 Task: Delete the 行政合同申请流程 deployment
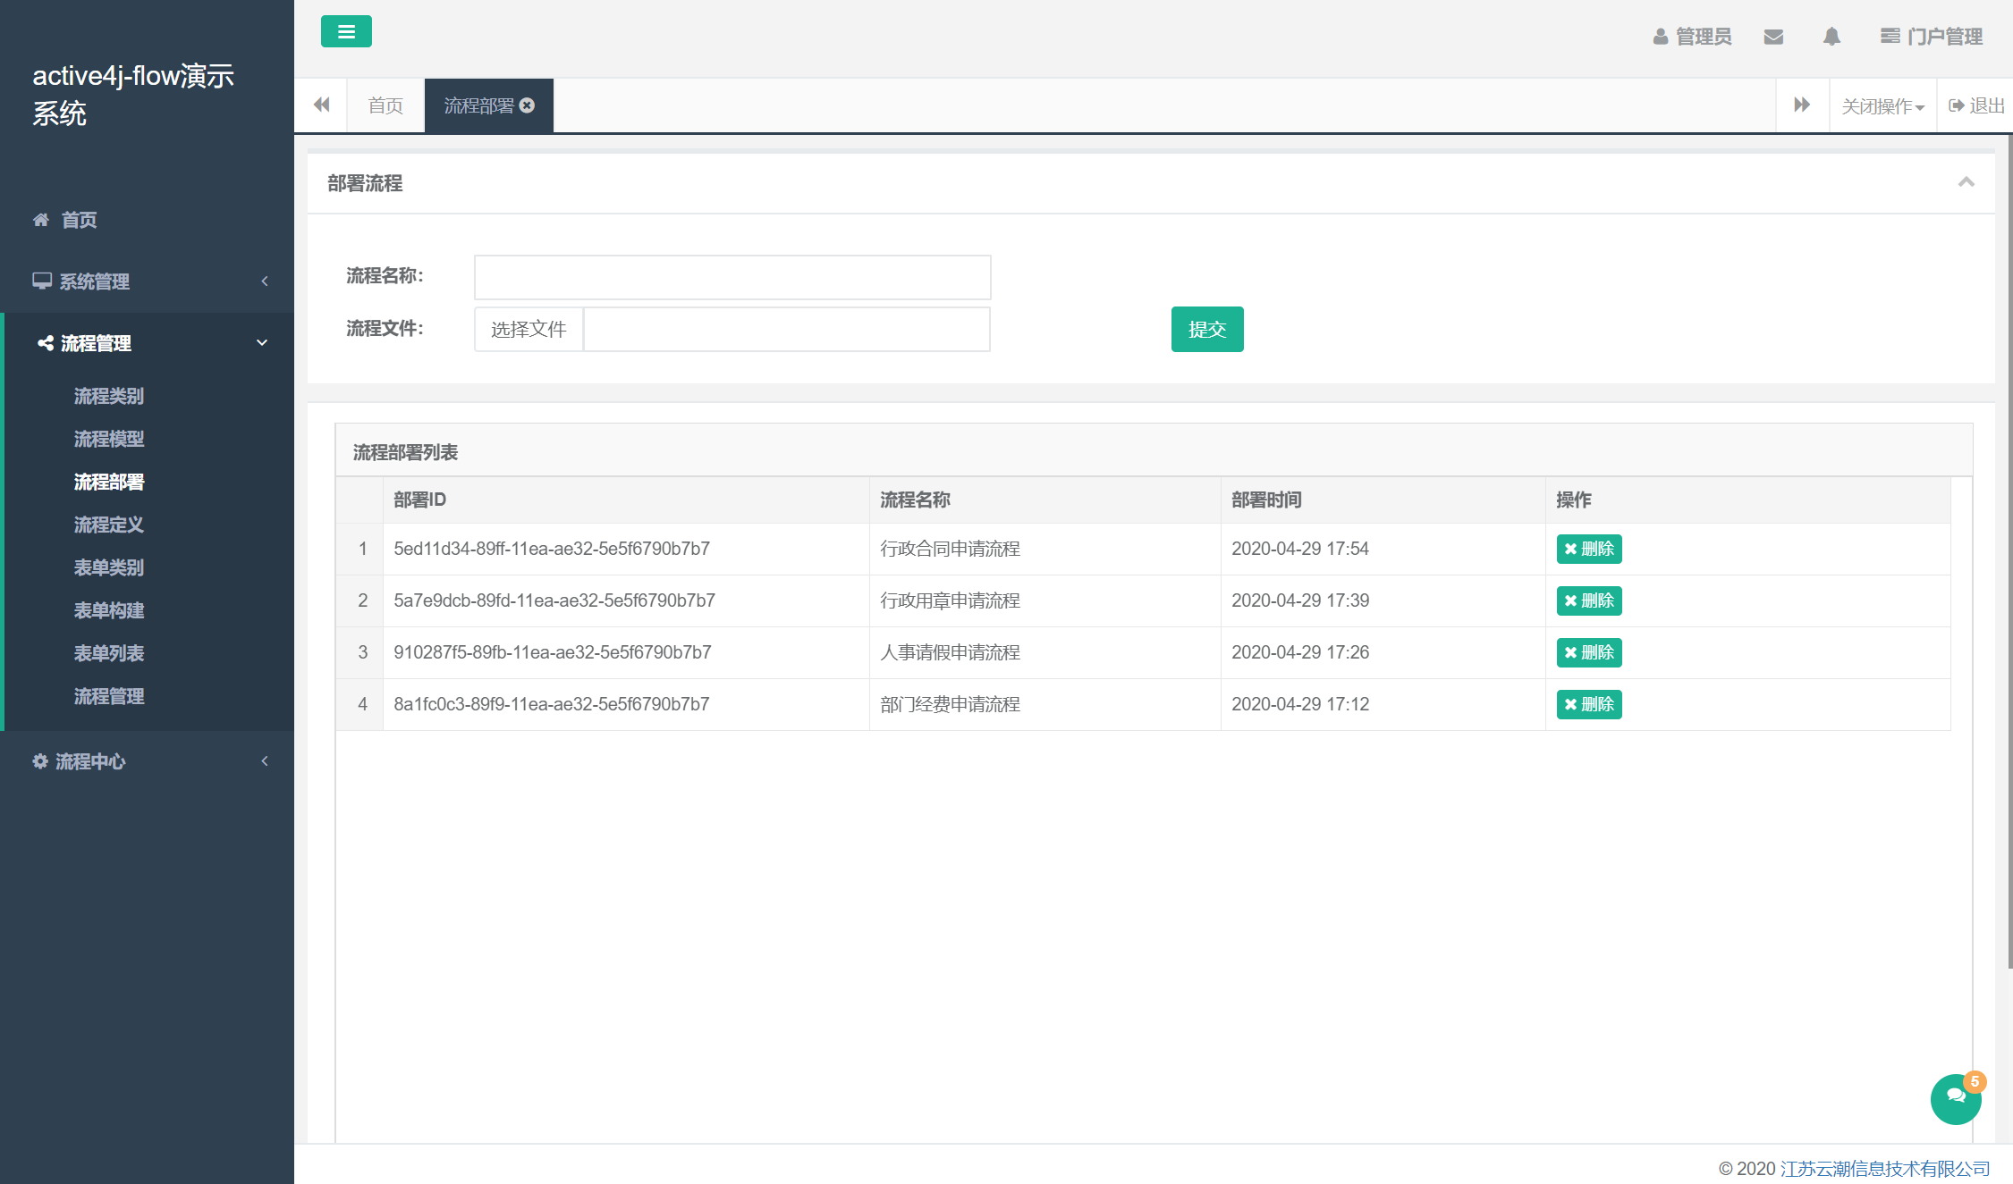click(1588, 549)
